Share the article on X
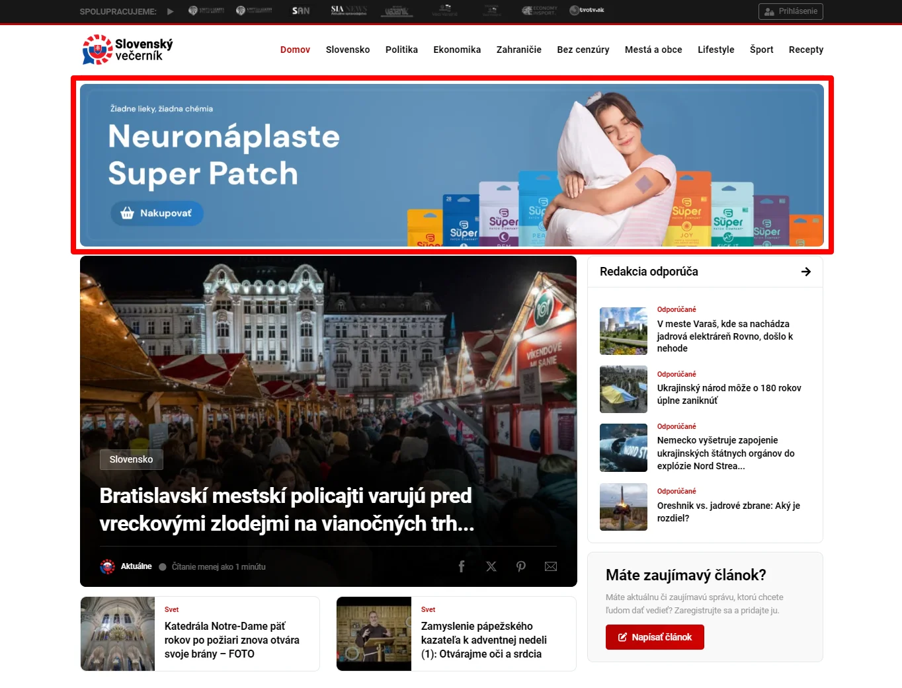The height and width of the screenshot is (688, 902). 491,566
